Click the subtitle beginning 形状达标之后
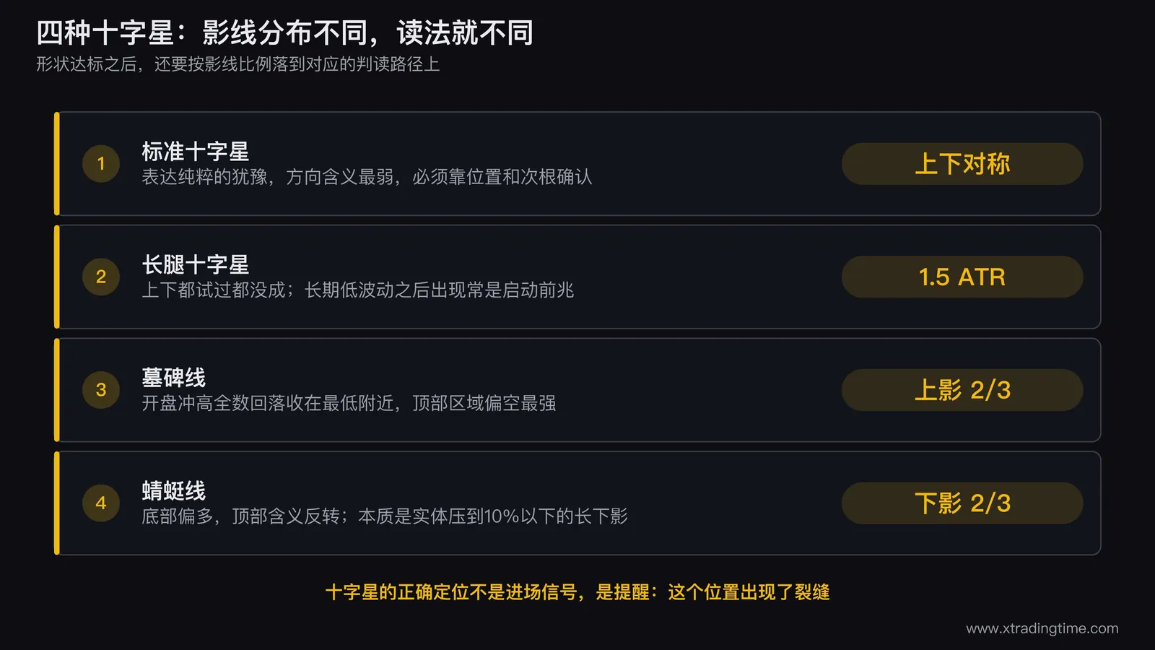This screenshot has height=650, width=1155. point(238,64)
